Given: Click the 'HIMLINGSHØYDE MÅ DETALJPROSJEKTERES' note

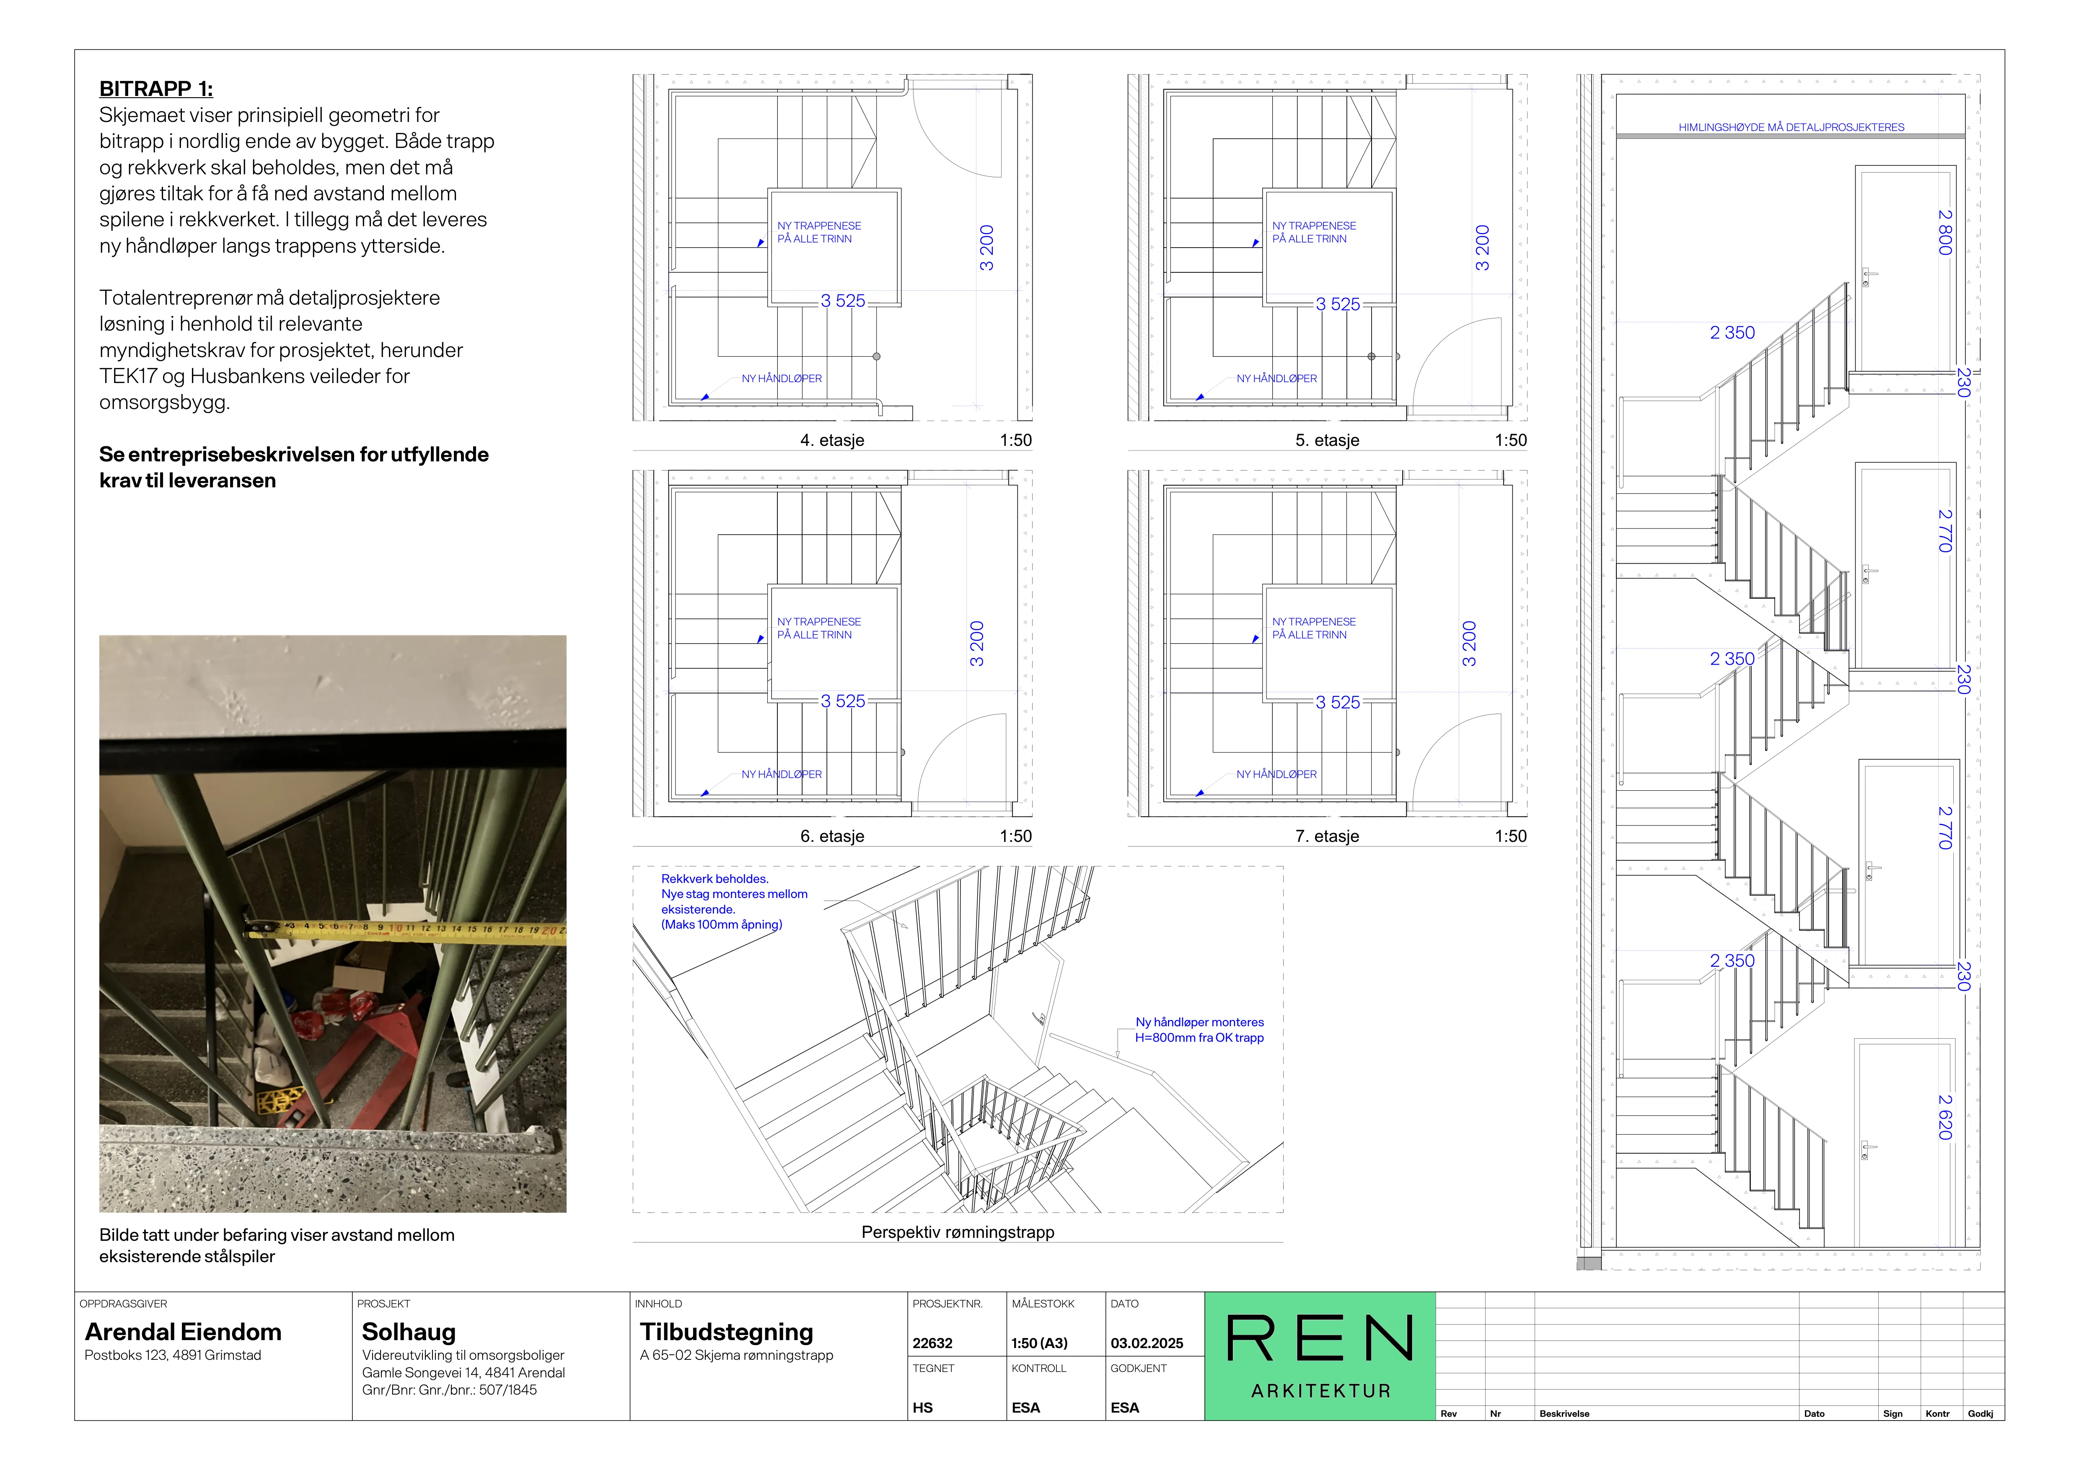Looking at the screenshot, I should (1791, 128).
